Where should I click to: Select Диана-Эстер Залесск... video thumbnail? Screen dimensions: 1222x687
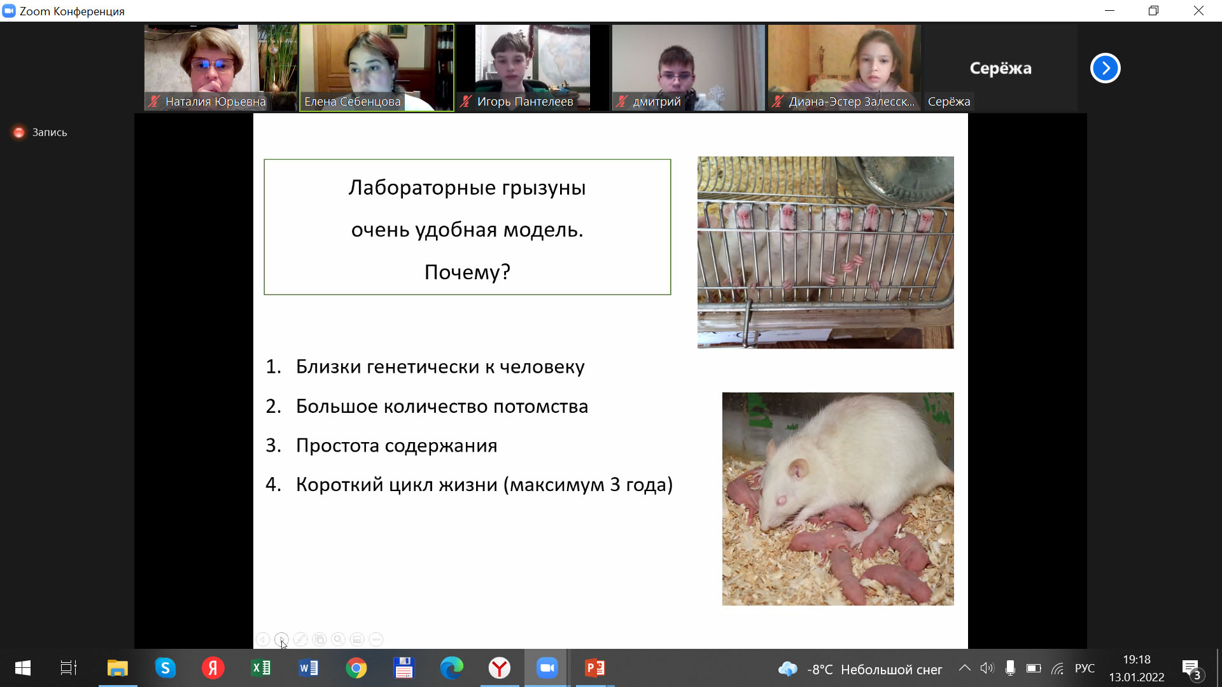point(845,67)
